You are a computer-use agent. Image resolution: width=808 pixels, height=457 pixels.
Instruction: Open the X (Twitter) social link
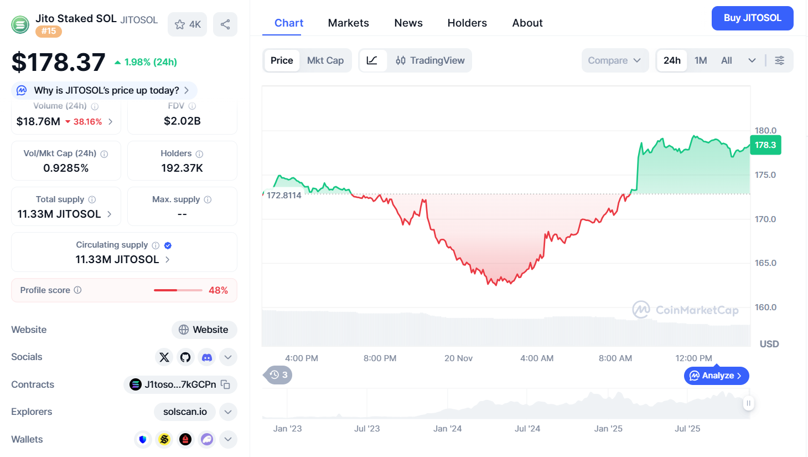[x=164, y=357]
